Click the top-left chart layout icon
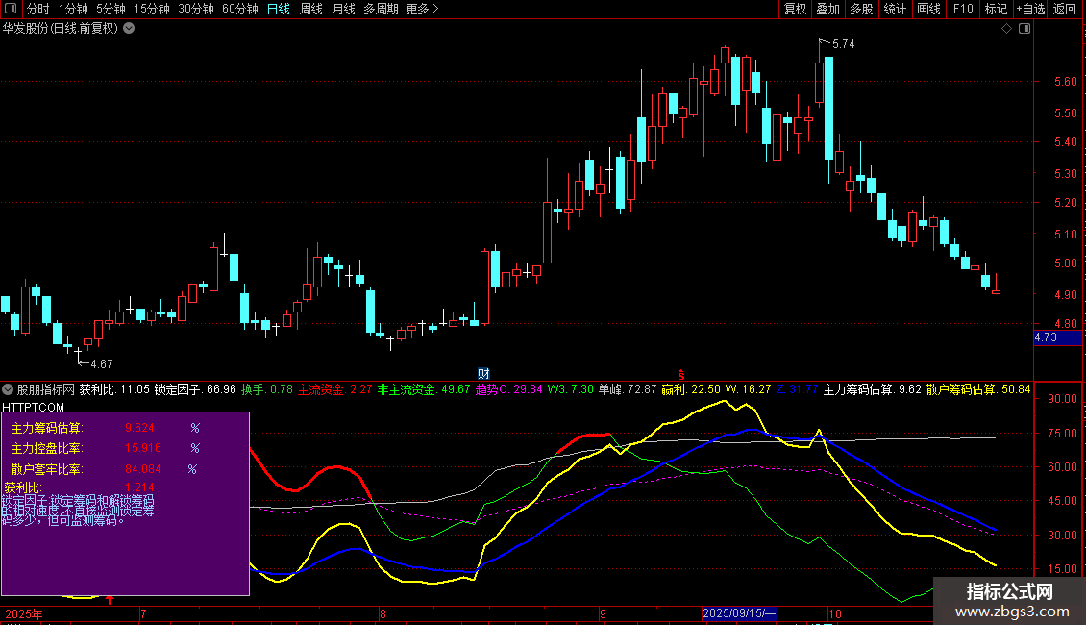The width and height of the screenshot is (1086, 625). (x=11, y=10)
